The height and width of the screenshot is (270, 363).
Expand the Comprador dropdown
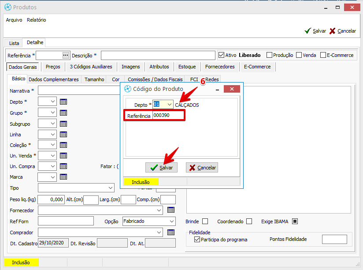159,232
